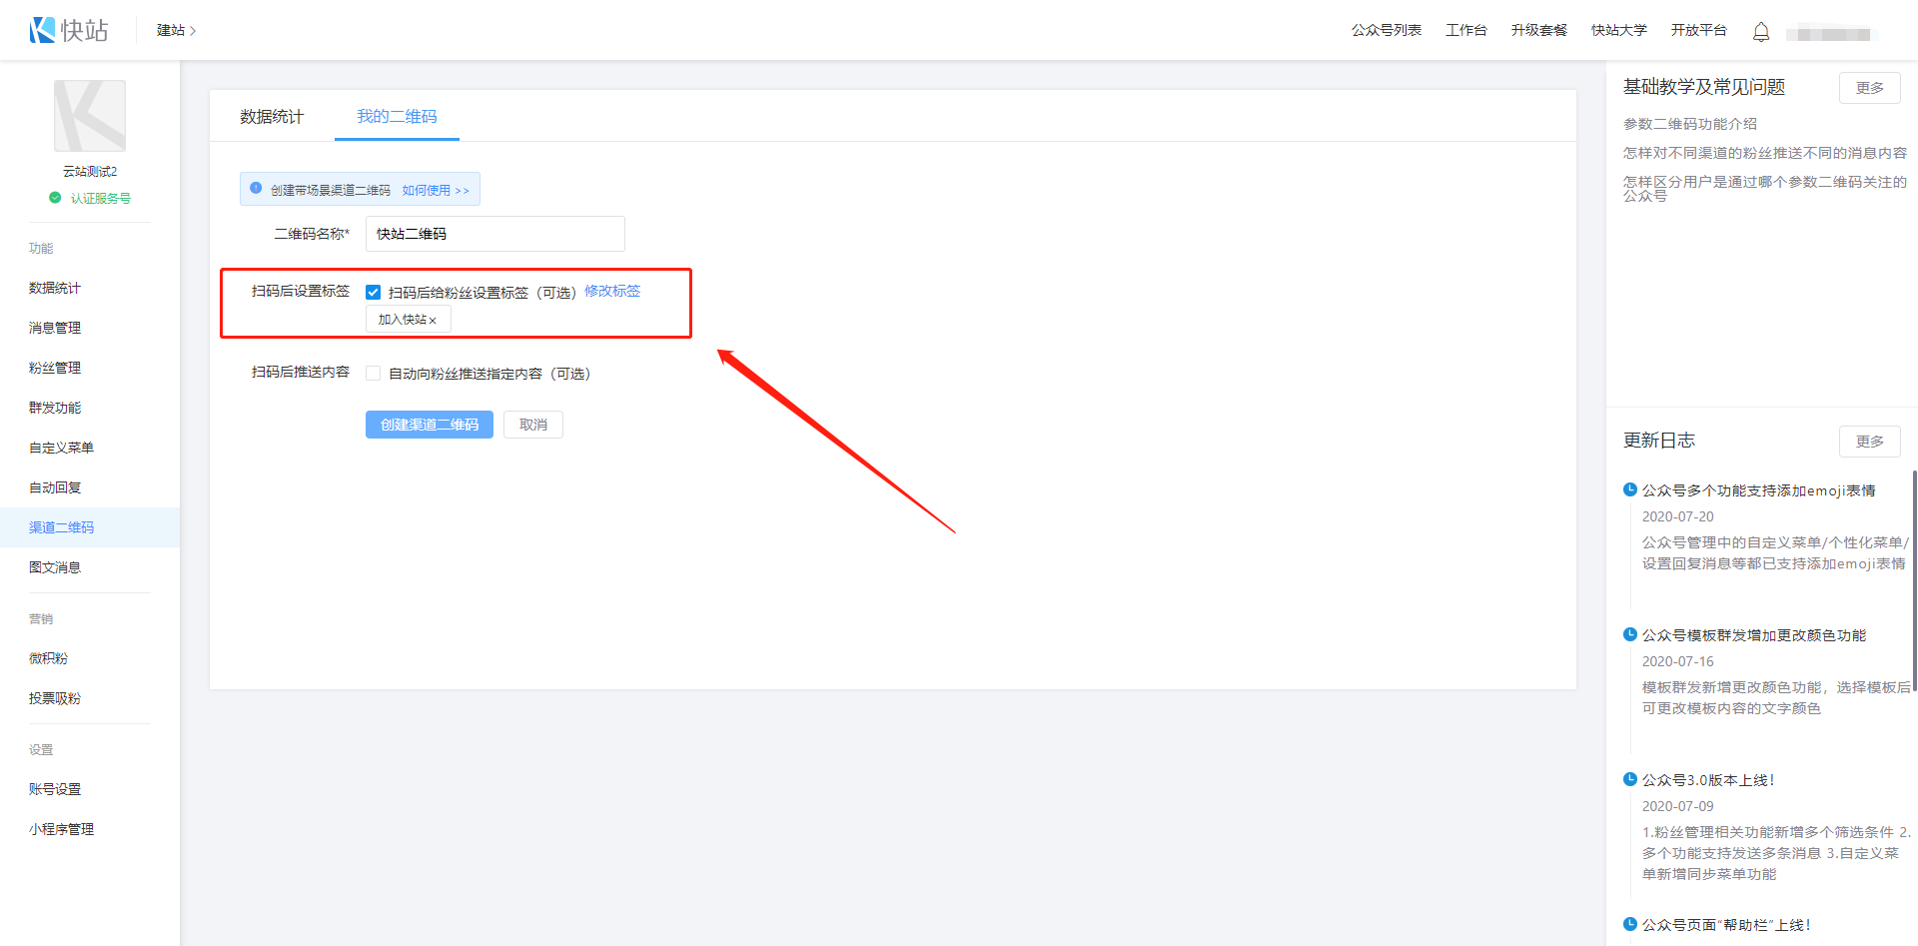Select 自定义菜单 in the sidebar

[61, 448]
